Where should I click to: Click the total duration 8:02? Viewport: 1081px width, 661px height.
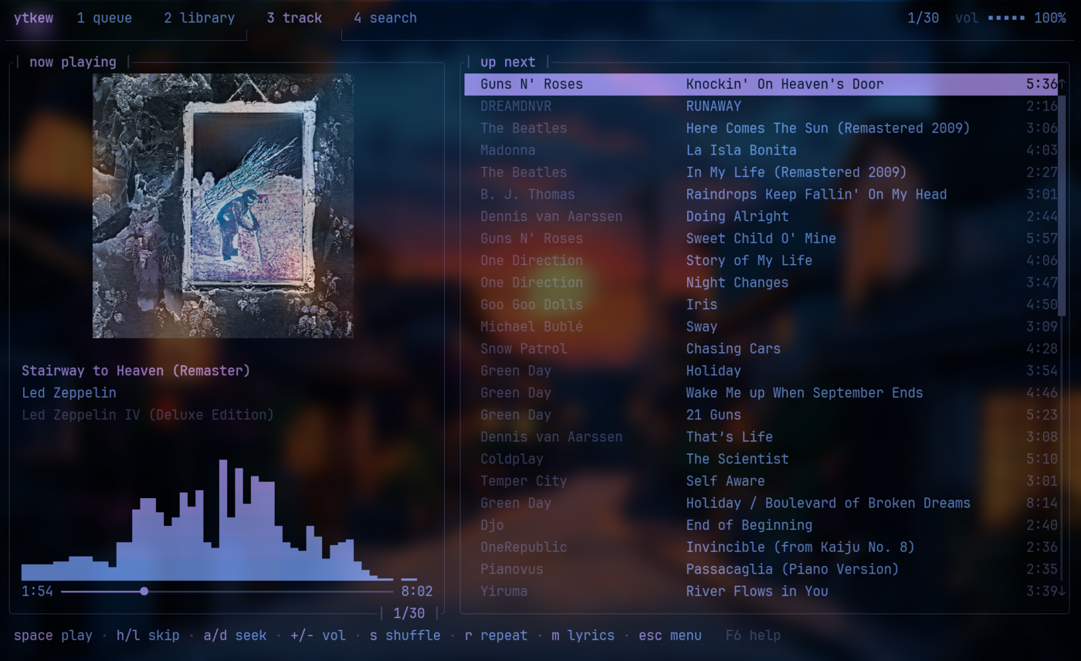(417, 592)
